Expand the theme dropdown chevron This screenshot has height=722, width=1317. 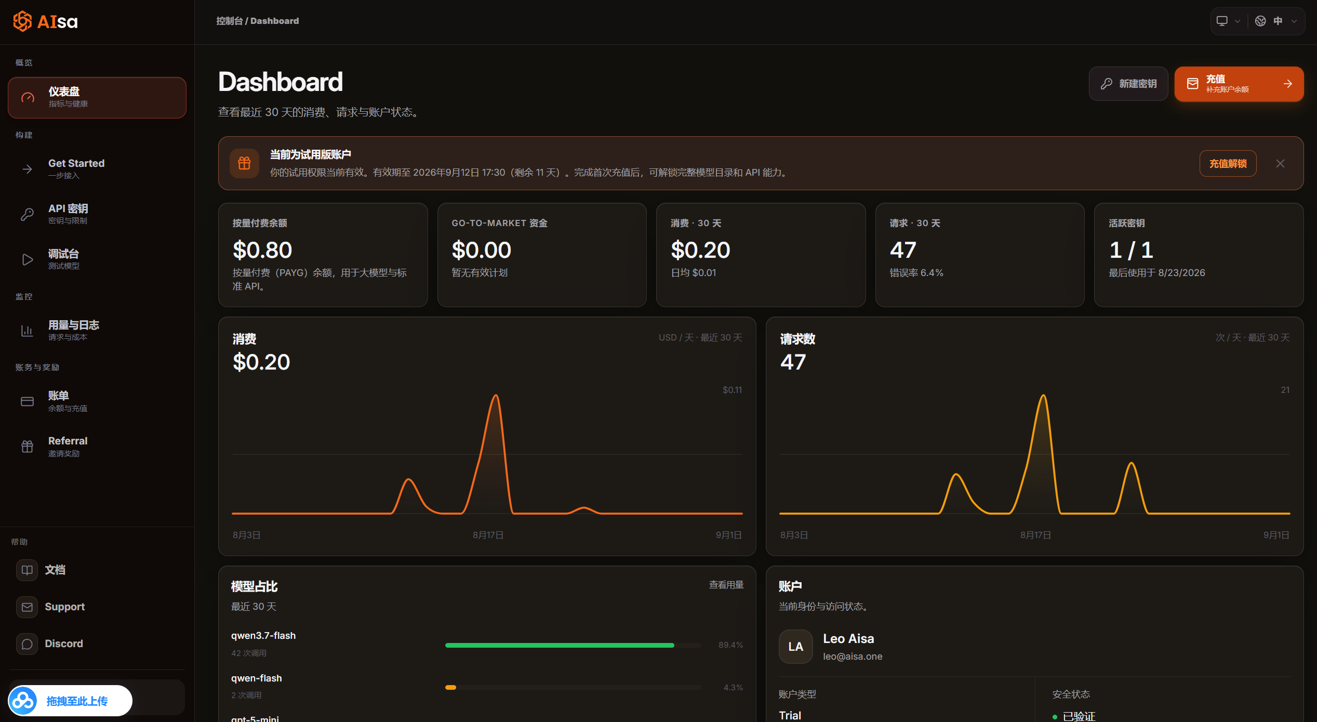pos(1238,21)
